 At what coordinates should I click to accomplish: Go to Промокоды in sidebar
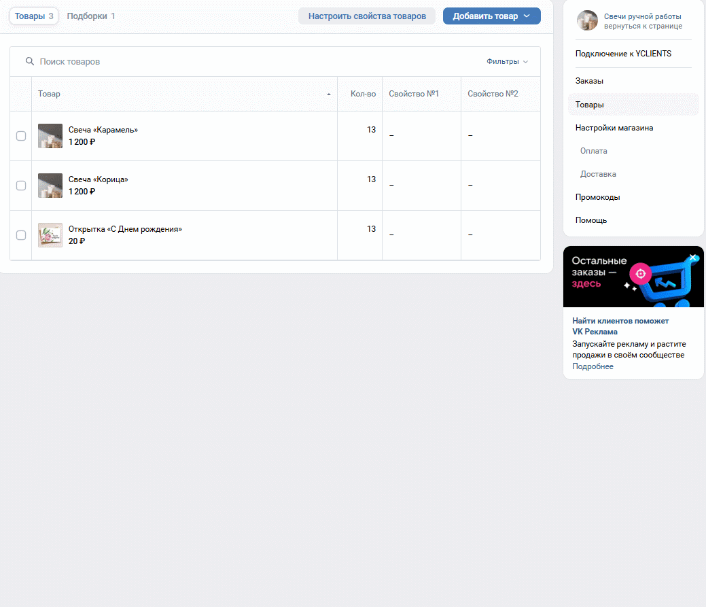click(597, 197)
